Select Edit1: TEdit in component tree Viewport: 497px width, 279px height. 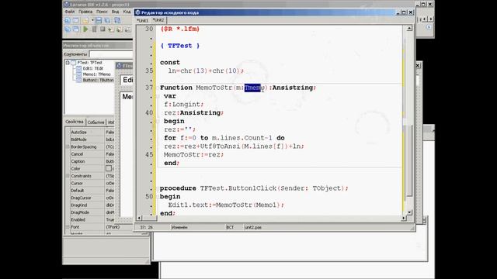pos(93,68)
